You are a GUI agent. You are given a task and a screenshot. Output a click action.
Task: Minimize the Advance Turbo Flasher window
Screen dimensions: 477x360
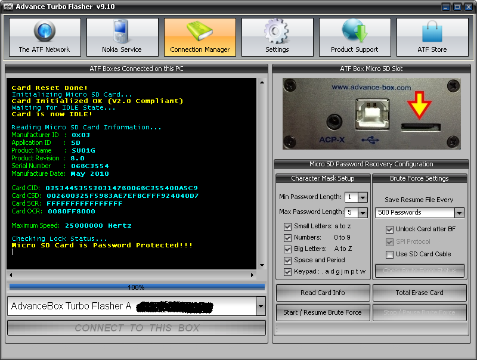(445, 7)
